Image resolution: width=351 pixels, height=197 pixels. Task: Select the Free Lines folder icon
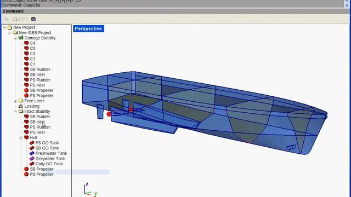tap(21, 101)
